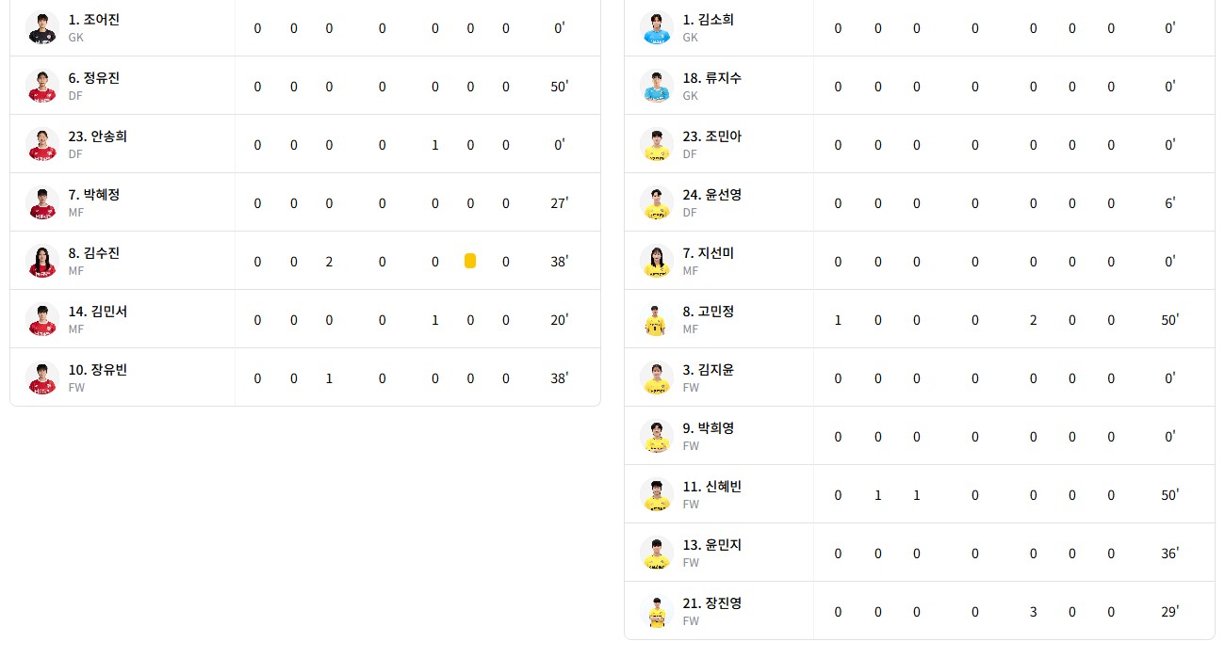The width and height of the screenshot is (1225, 658).
Task: Click the yellow card icon for 김수진
Action: pyautogui.click(x=470, y=261)
